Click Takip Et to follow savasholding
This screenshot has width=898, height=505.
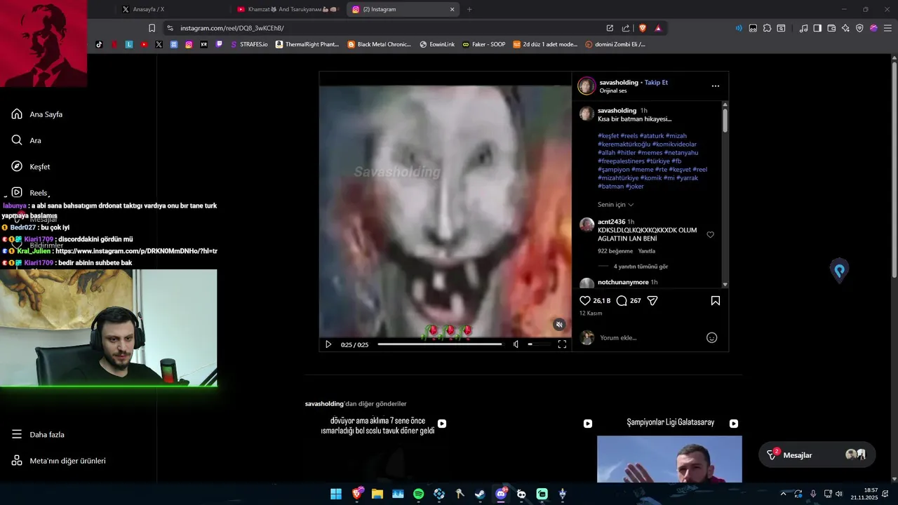tap(656, 82)
